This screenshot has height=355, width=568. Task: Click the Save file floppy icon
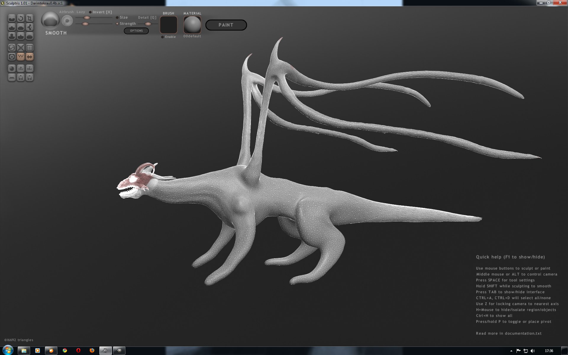coord(30,78)
